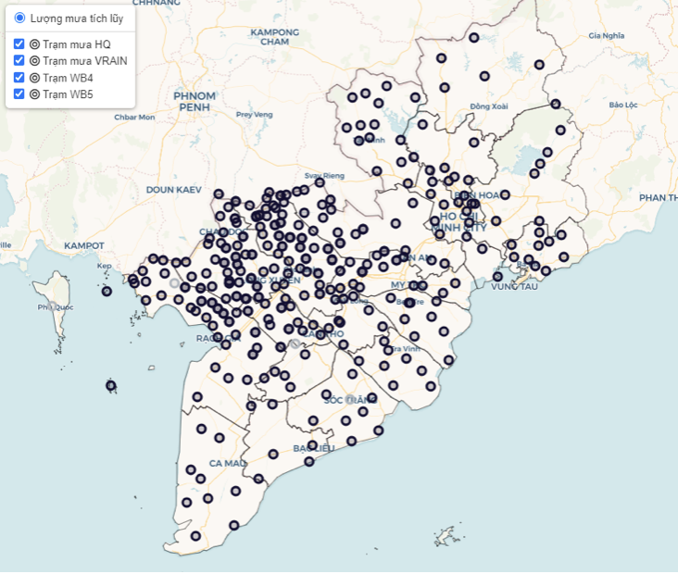Select the station marker left of Vung Tau label
The width and height of the screenshot is (678, 574).
click(x=498, y=276)
